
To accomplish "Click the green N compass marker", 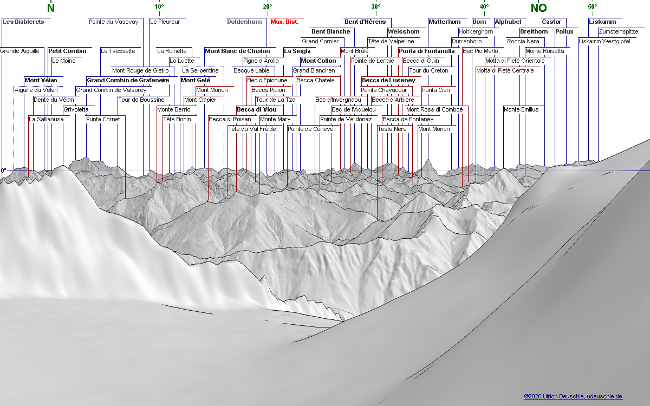I will click(x=51, y=8).
